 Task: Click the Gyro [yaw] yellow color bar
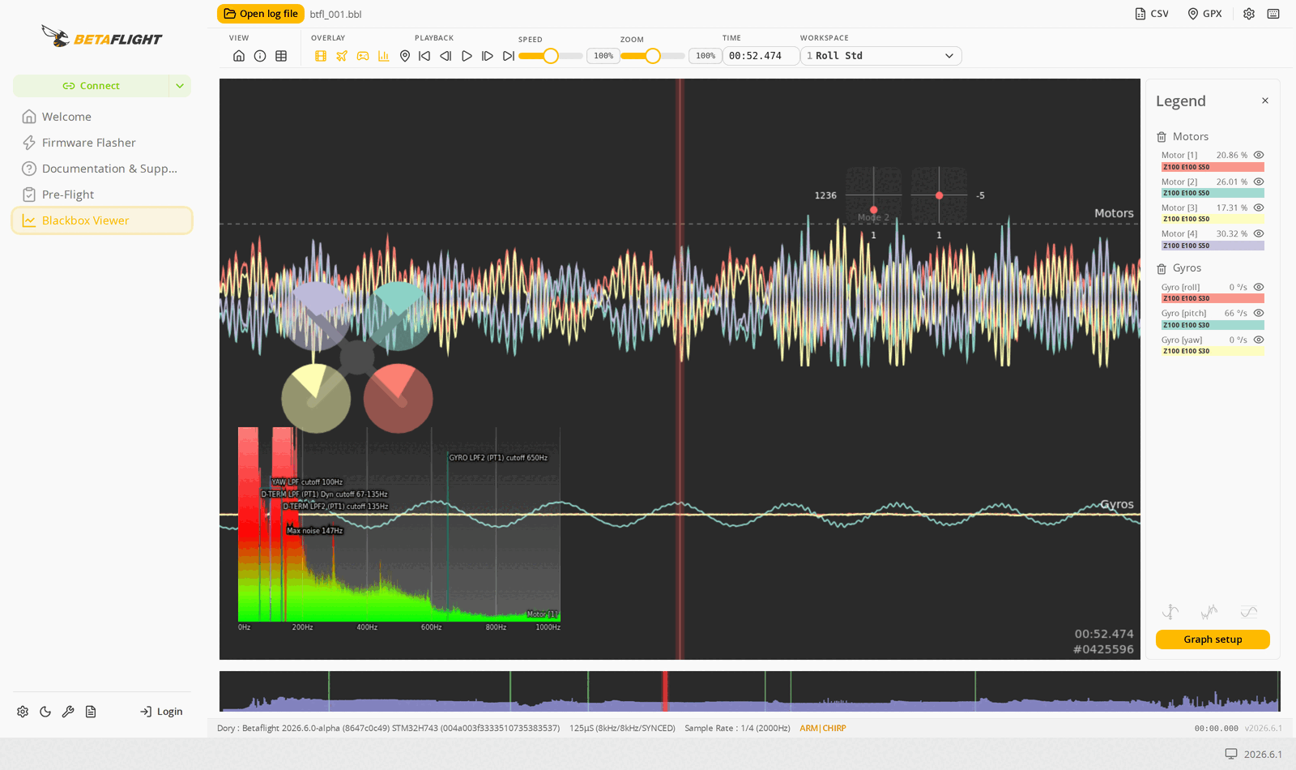click(1213, 351)
